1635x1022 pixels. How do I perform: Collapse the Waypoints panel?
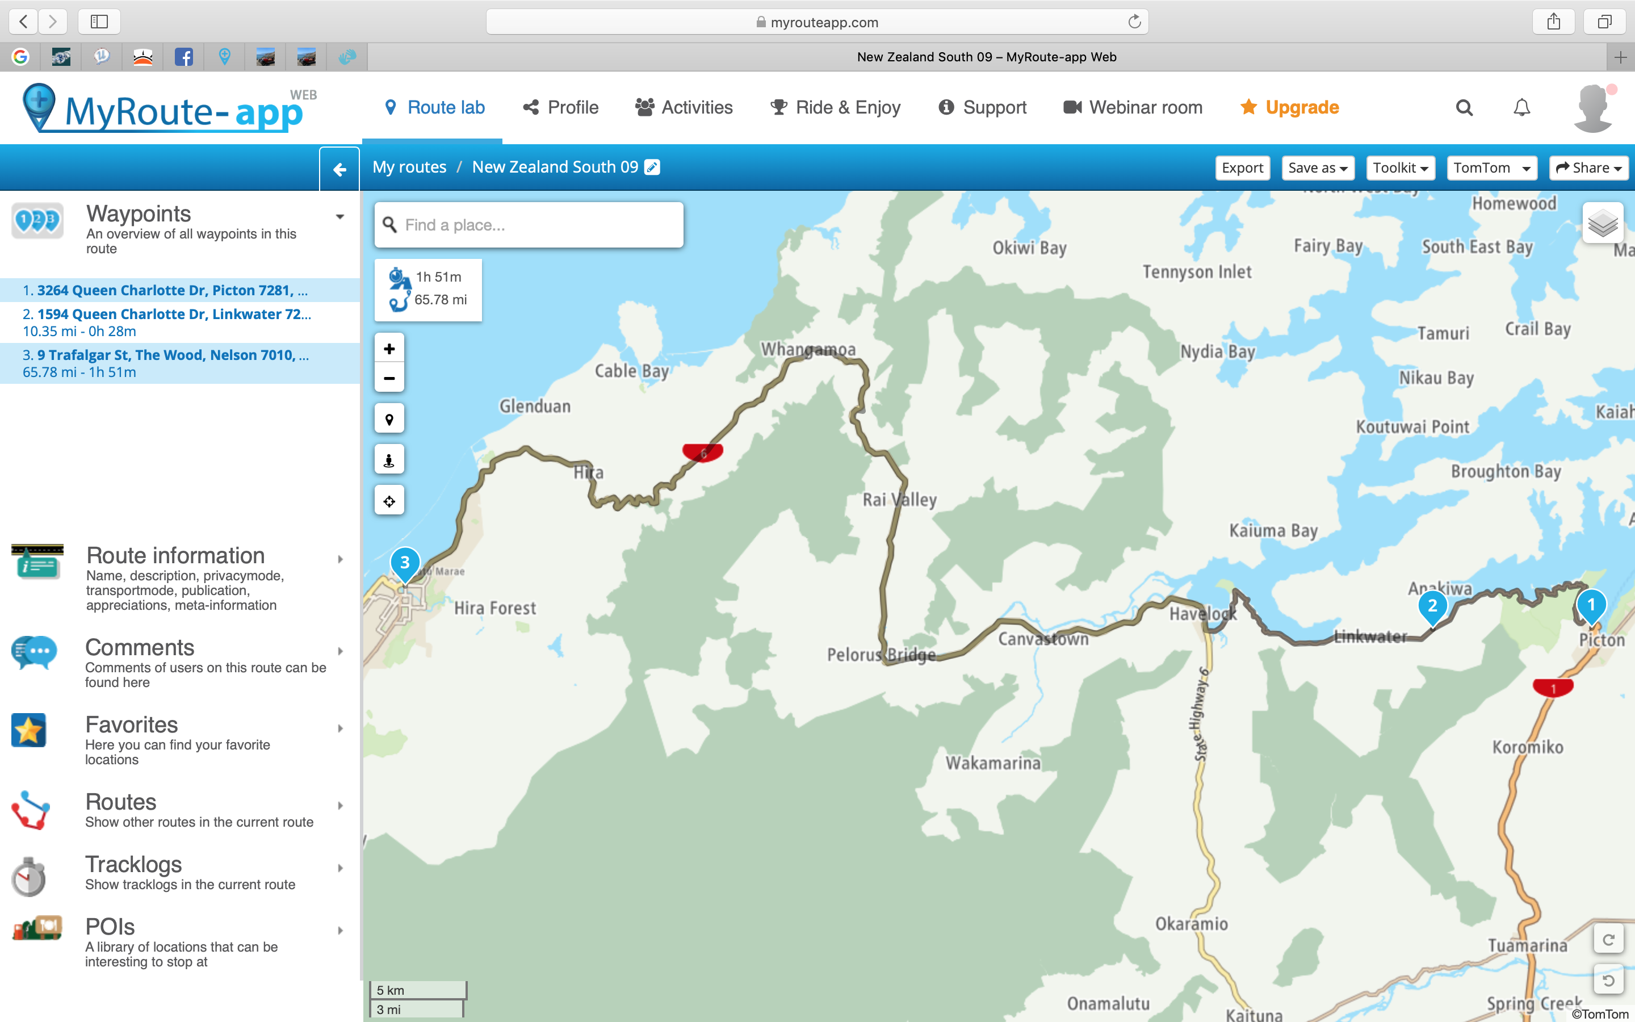[340, 217]
